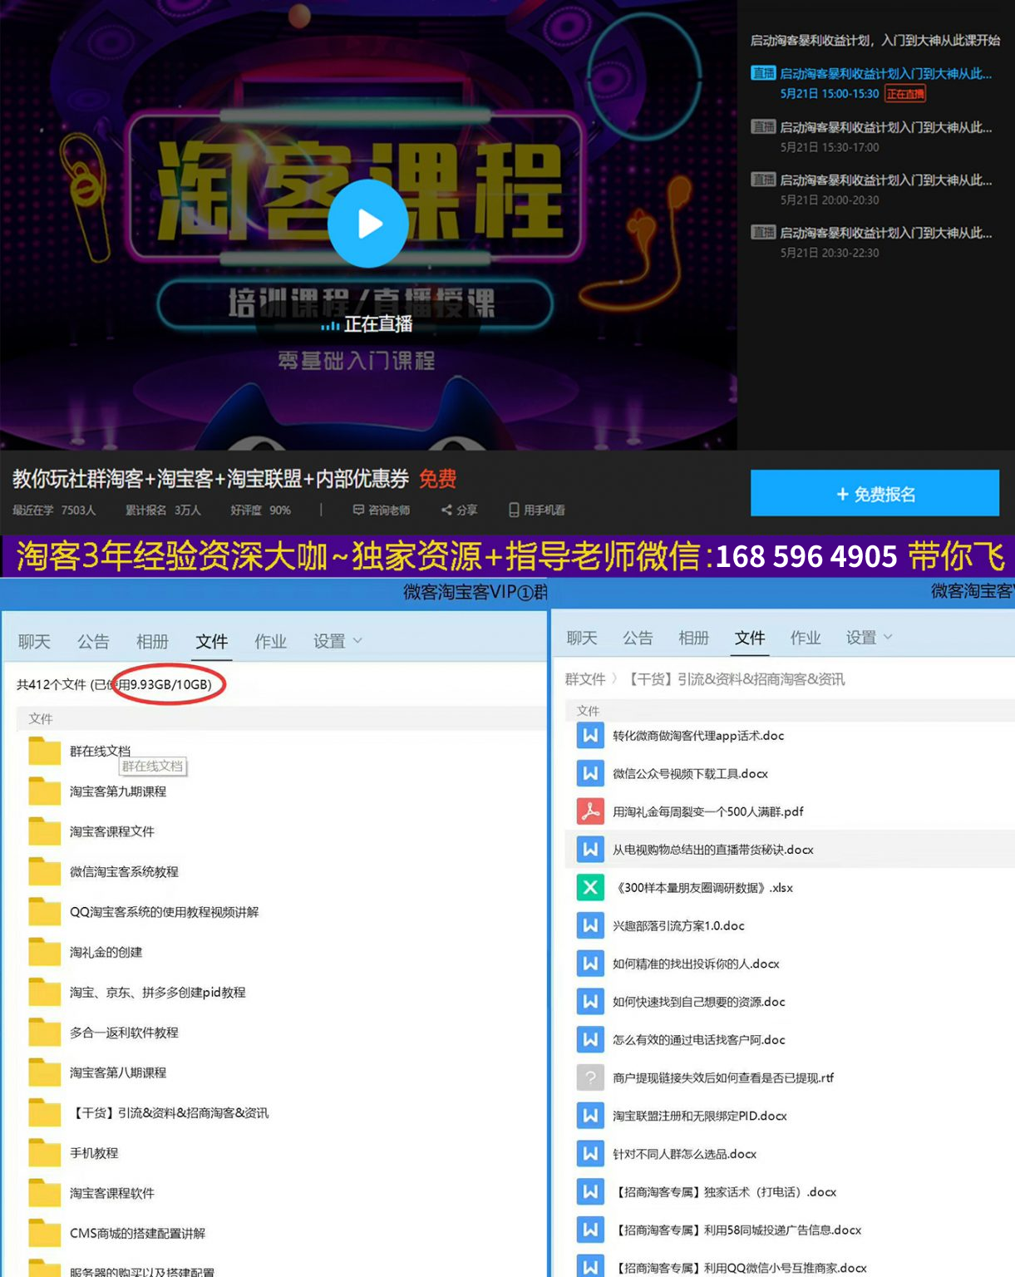
Task: Click Word icon of 转化微商做淘客代理app话术.doc
Action: pos(590,736)
